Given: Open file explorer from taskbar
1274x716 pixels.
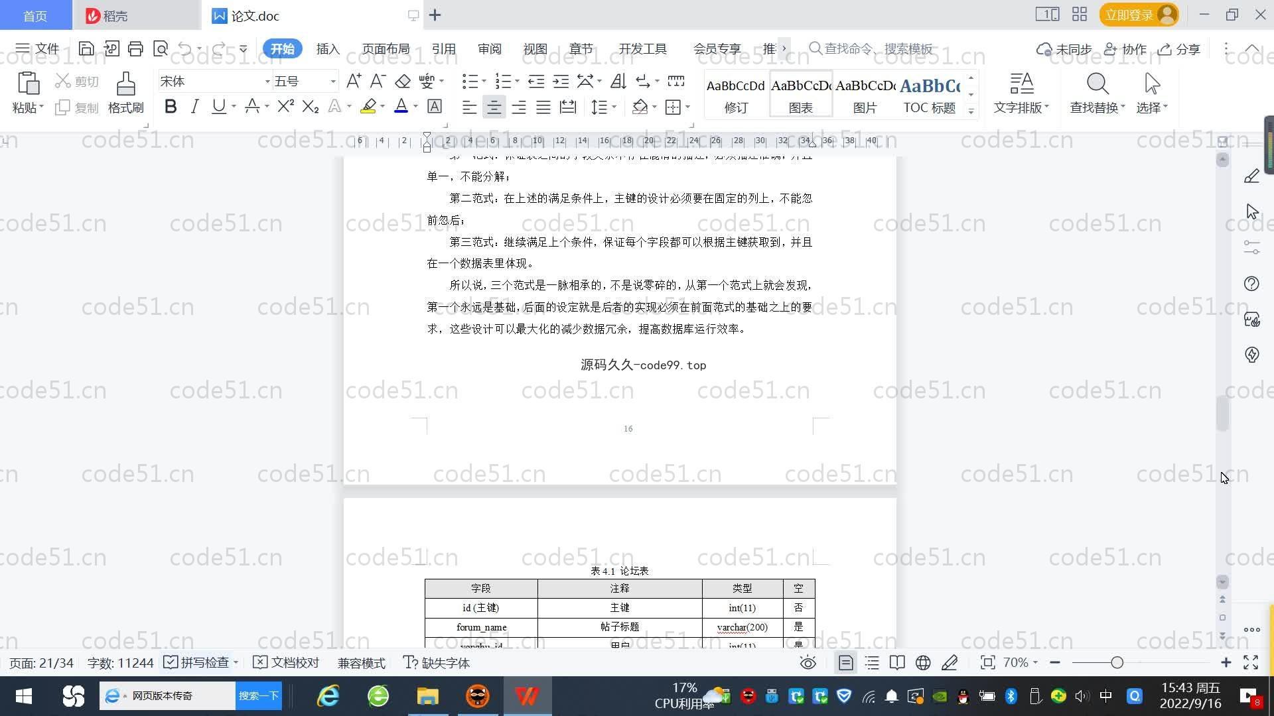Looking at the screenshot, I should tap(428, 695).
